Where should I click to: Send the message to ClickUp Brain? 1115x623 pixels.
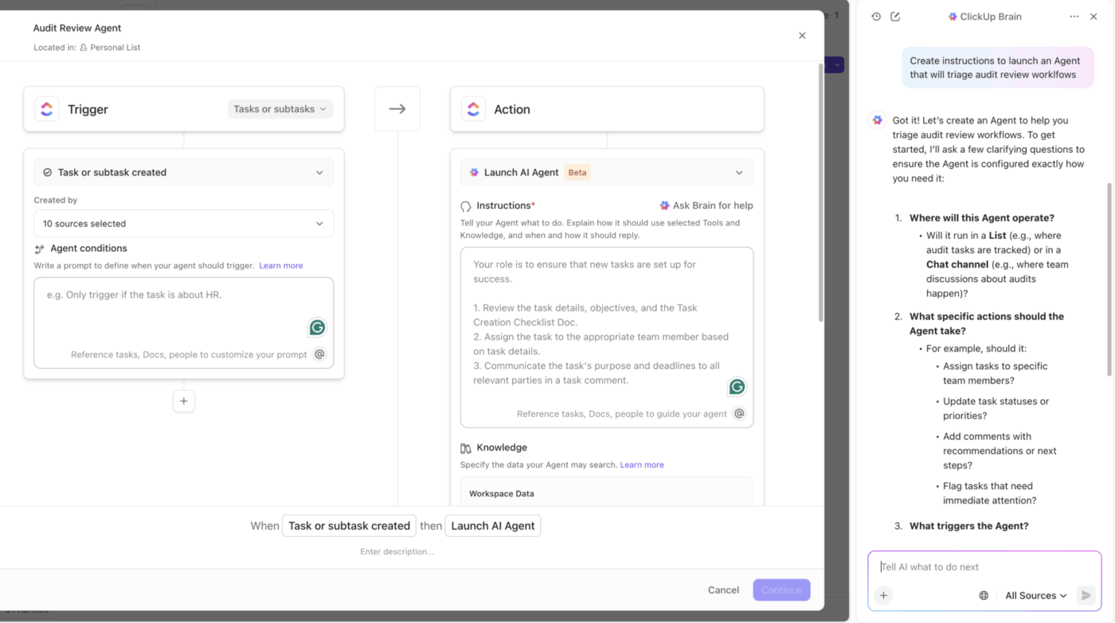point(1085,595)
